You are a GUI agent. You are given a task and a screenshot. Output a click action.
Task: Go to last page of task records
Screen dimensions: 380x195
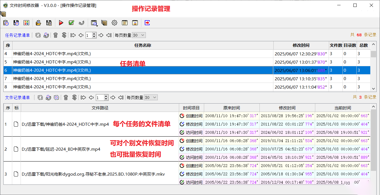coord(109,35)
